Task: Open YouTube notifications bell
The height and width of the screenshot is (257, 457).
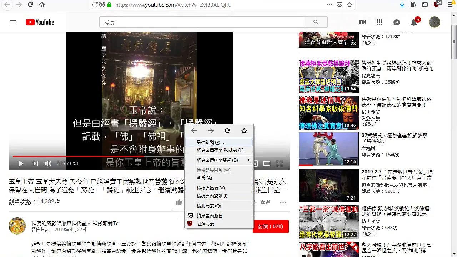Action: click(414, 22)
